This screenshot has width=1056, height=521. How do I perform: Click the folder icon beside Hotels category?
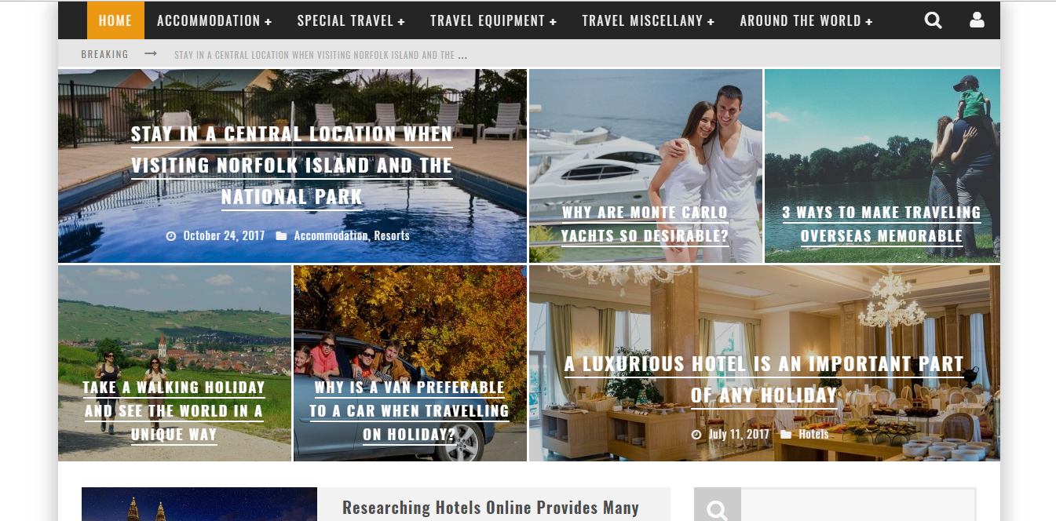pyautogui.click(x=786, y=434)
